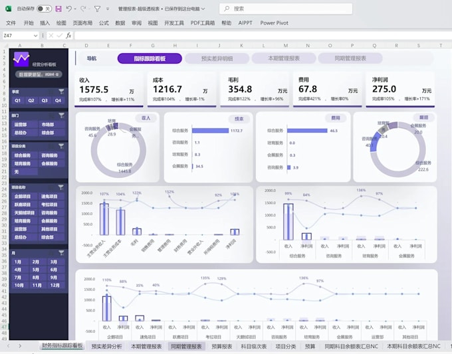The image size is (452, 354).
Task: Click the Excel application logo icon
Action: tap(9, 9)
